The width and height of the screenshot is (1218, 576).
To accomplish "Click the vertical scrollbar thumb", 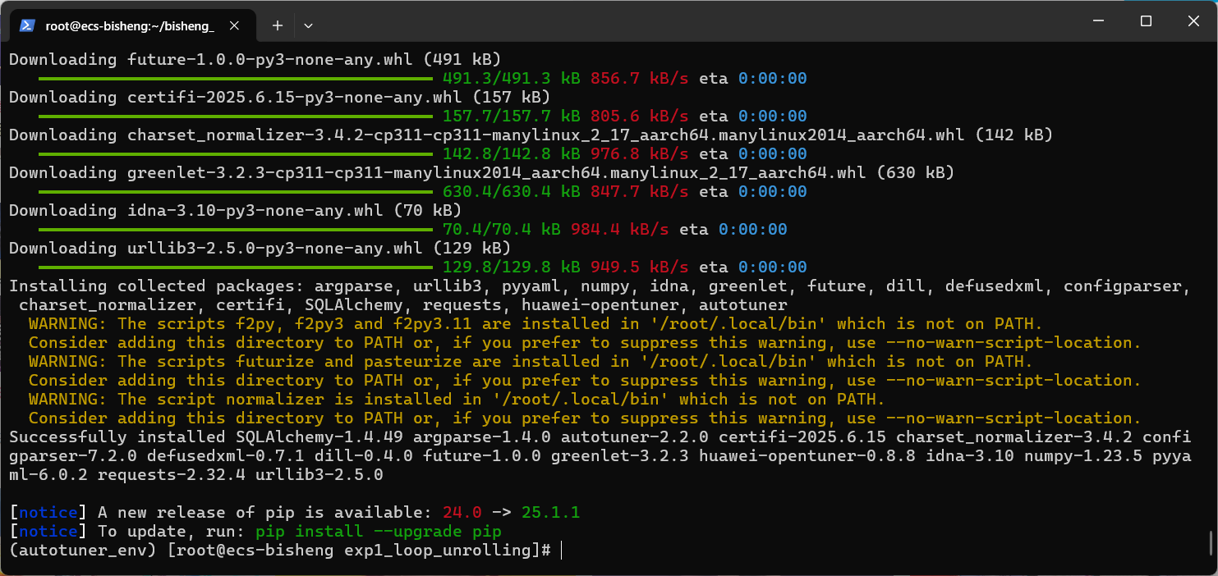I will [x=1211, y=542].
